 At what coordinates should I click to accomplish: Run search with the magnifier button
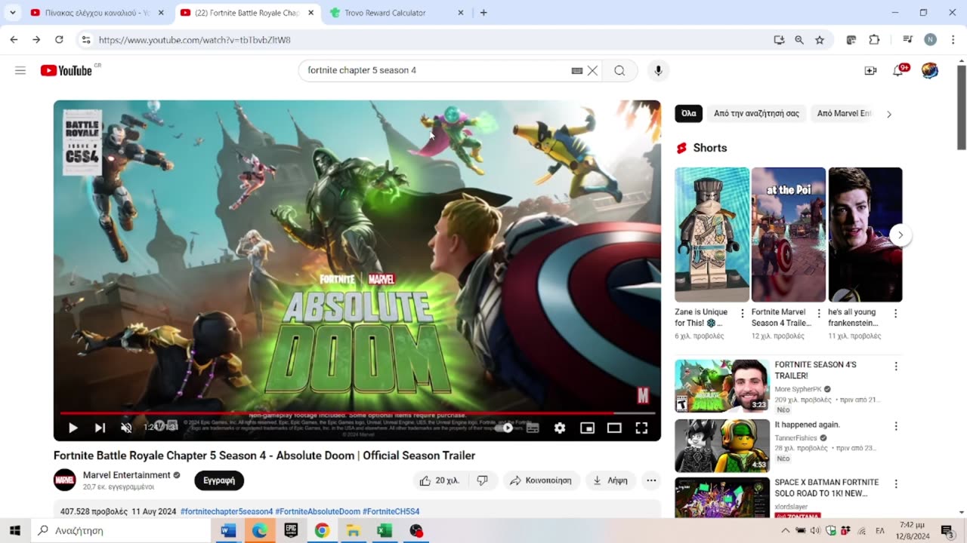(619, 70)
